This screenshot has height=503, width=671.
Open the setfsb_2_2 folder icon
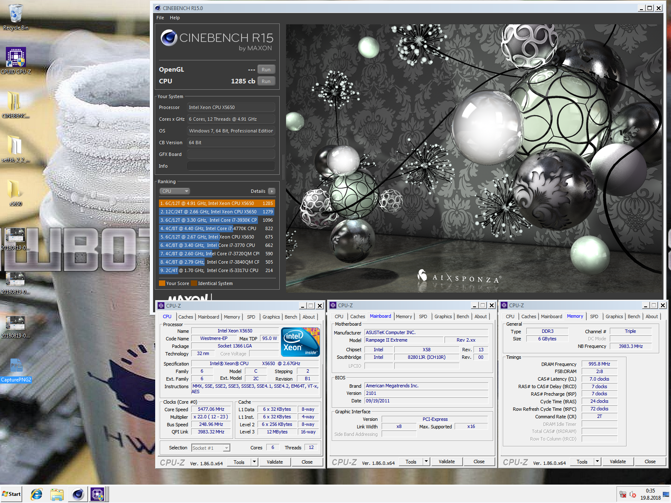tap(16, 149)
